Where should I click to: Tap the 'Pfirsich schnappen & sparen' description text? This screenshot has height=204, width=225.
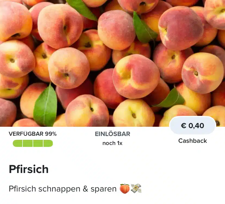coord(62,189)
